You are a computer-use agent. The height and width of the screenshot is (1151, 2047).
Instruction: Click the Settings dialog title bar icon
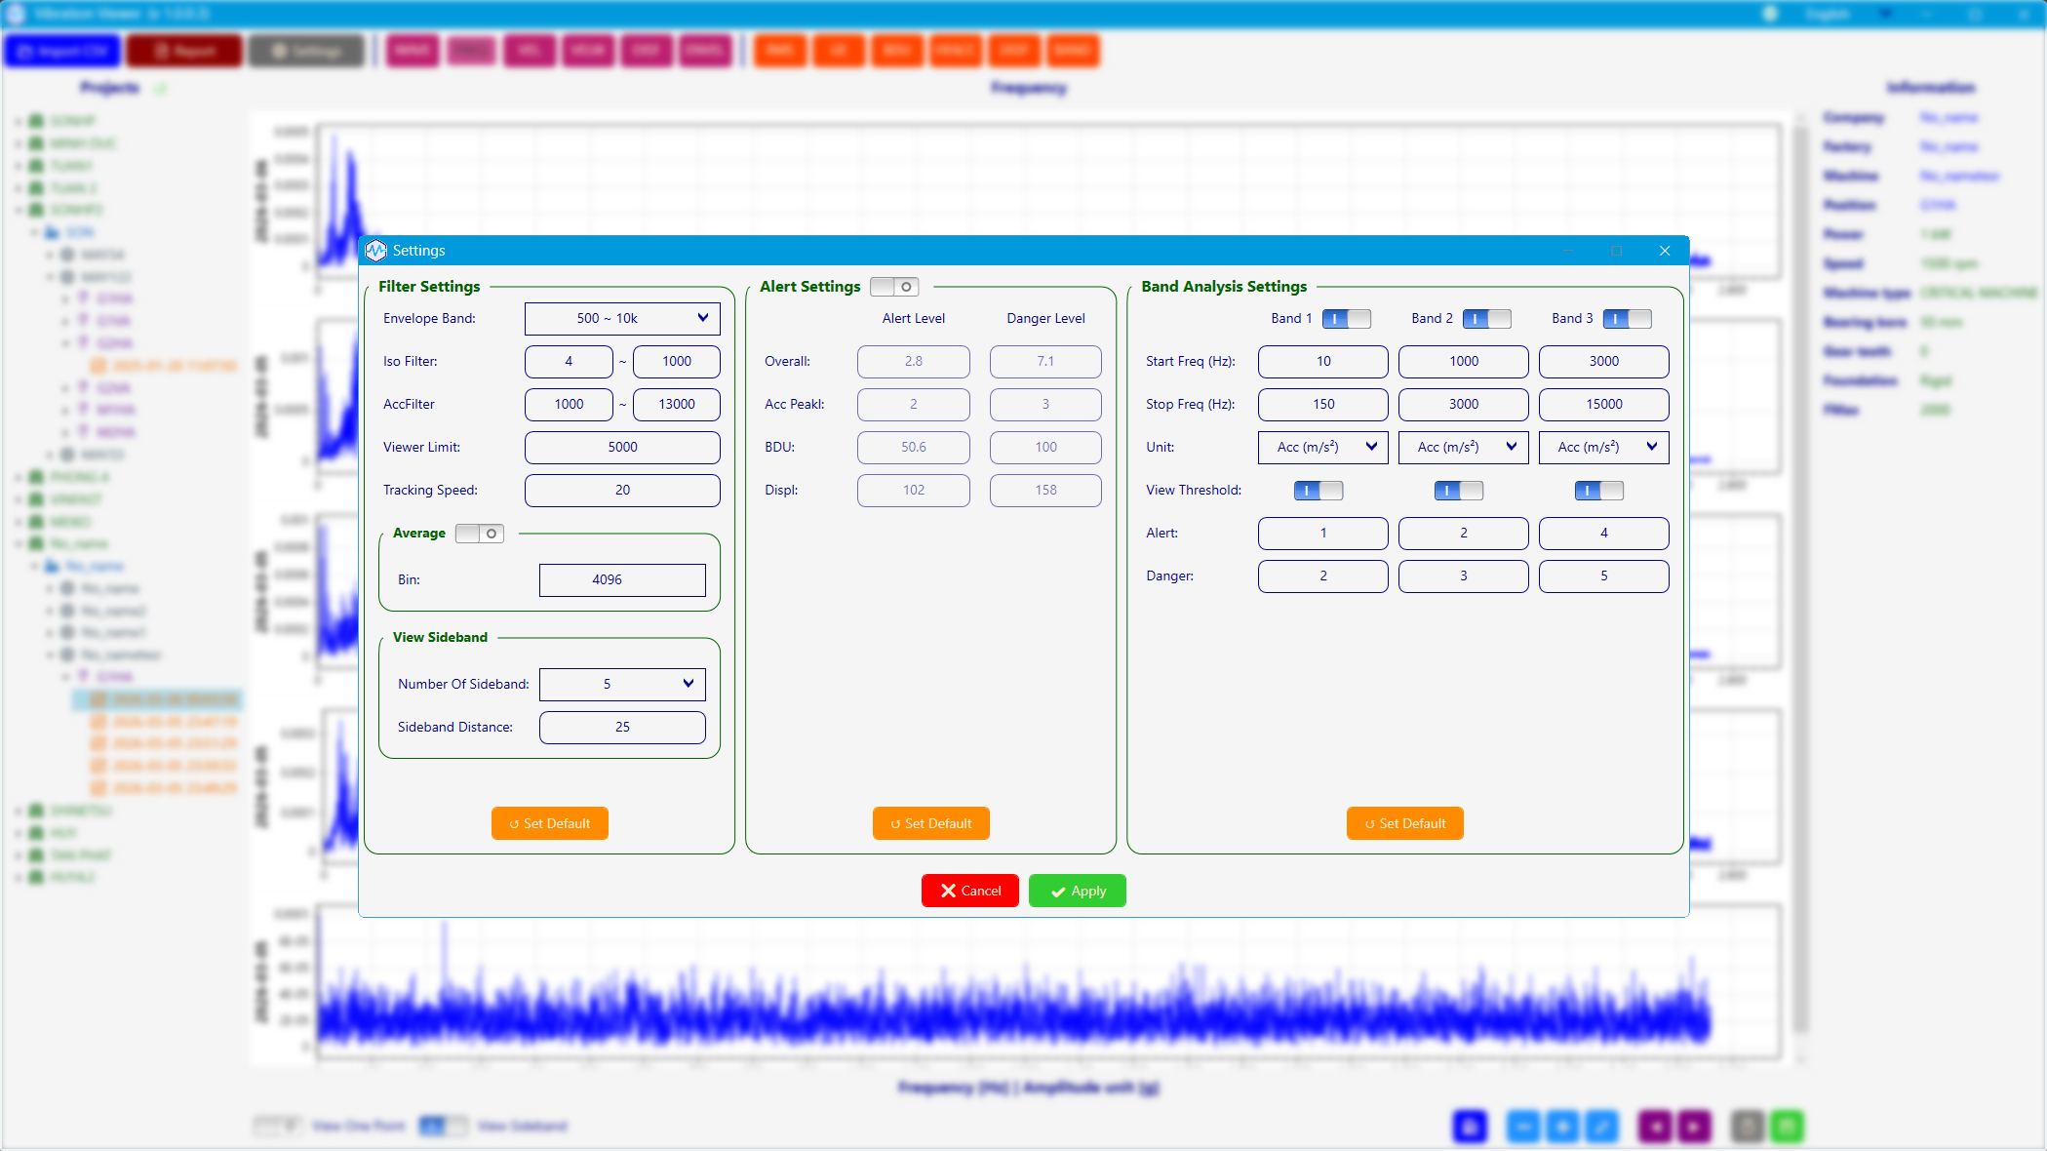376,251
